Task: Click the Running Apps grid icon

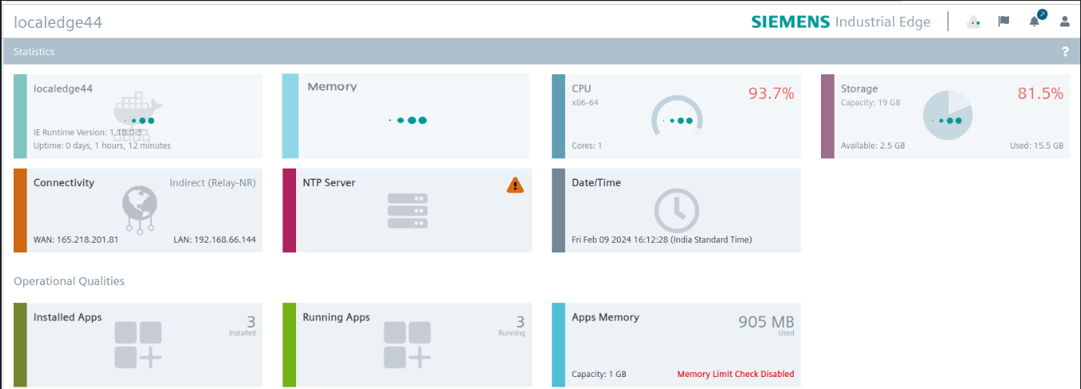Action: tap(407, 345)
